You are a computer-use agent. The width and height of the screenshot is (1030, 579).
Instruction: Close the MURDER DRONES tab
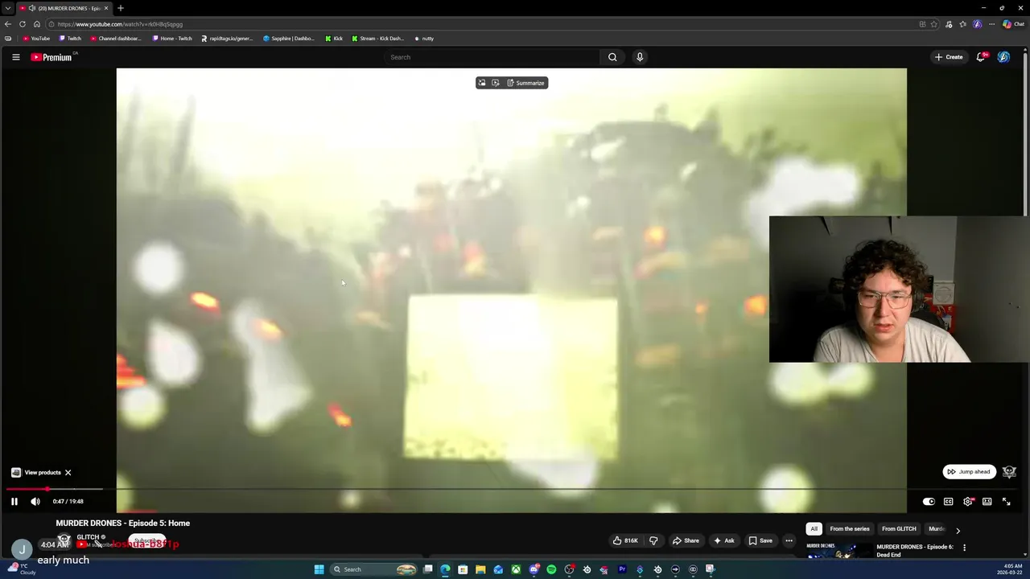click(x=106, y=8)
